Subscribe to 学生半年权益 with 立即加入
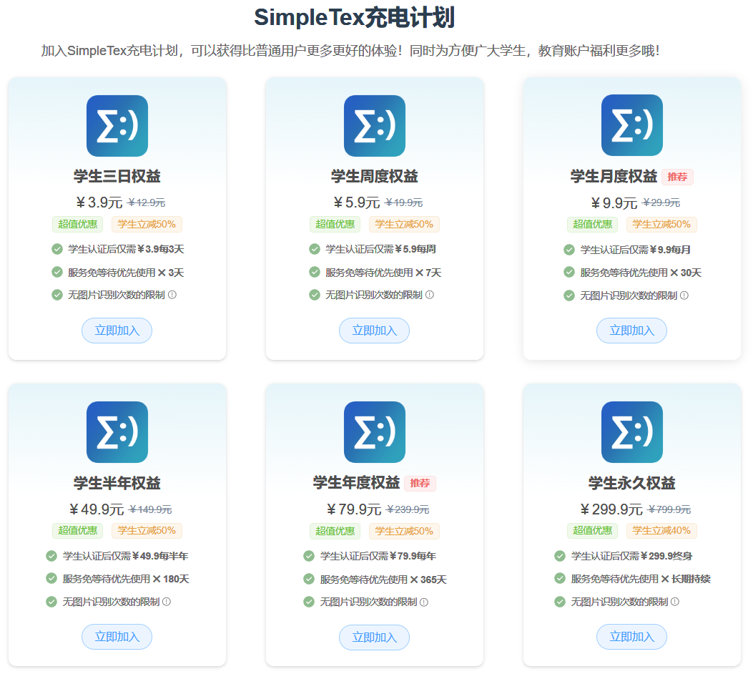 [117, 637]
